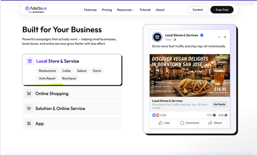
Task: Open the Online Shopping tab
Action: (x=72, y=94)
